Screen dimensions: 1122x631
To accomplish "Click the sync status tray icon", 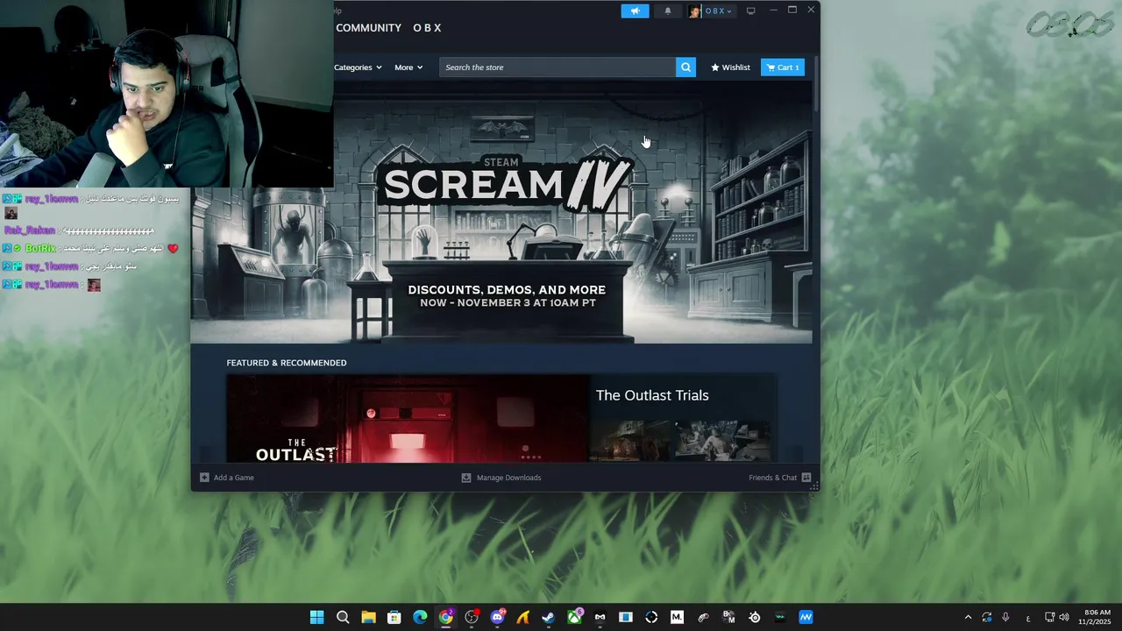I will tap(987, 617).
